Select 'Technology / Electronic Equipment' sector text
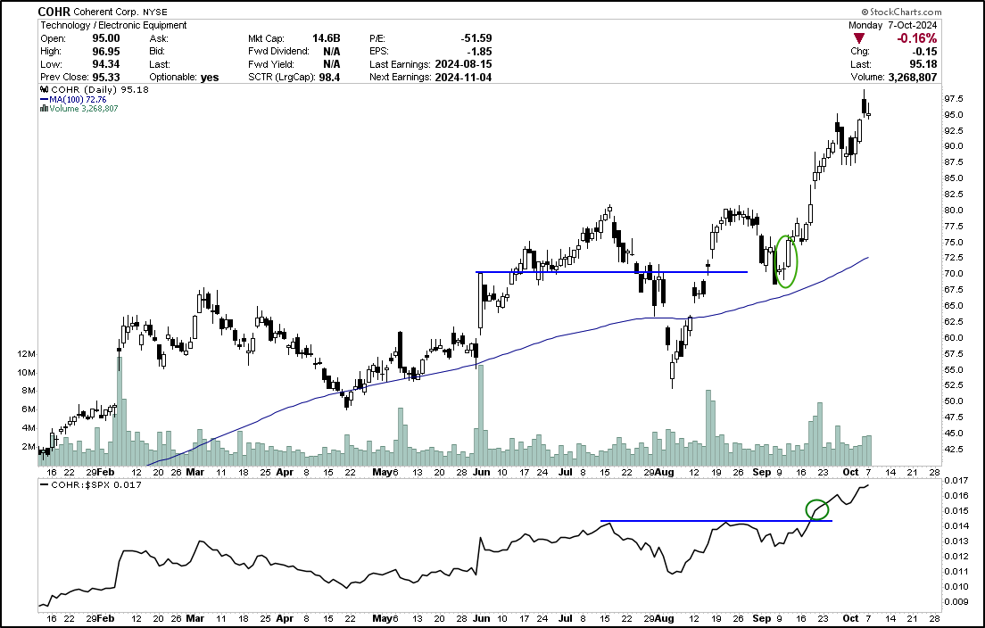Viewport: 985px width, 628px height. (x=113, y=25)
